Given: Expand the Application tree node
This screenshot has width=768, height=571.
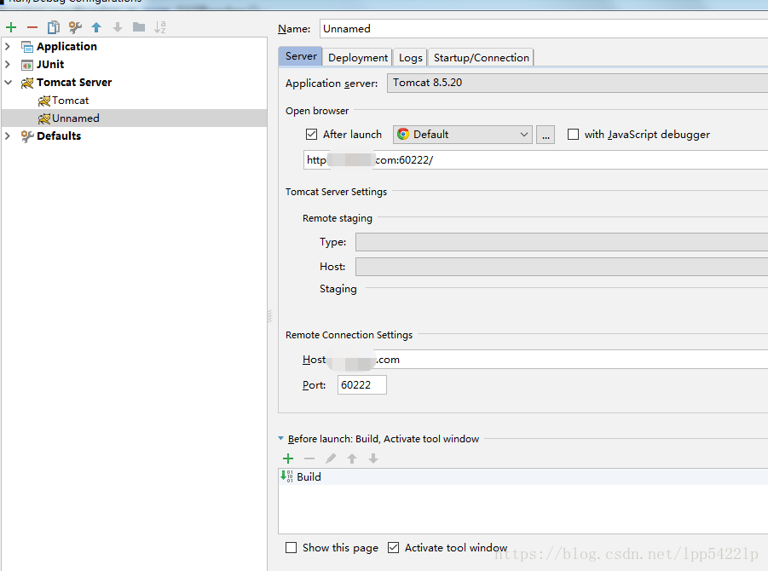Looking at the screenshot, I should pyautogui.click(x=8, y=47).
